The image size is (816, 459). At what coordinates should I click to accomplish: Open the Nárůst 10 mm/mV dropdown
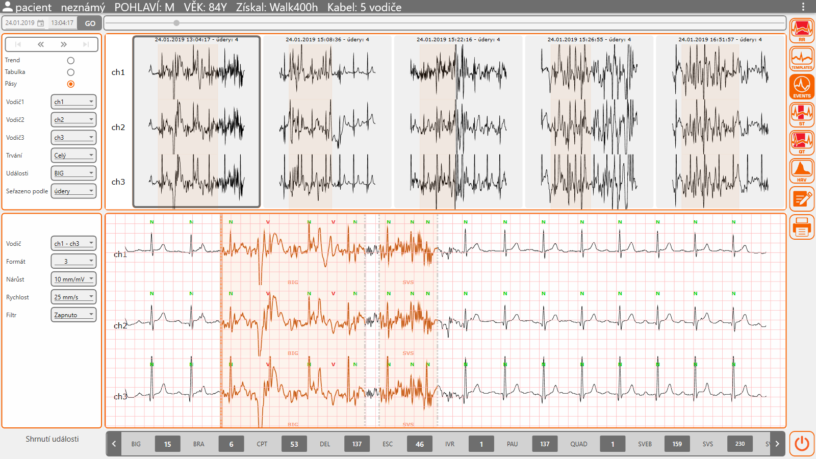pyautogui.click(x=73, y=279)
